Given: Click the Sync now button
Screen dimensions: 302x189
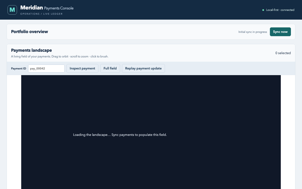Looking at the screenshot, I should point(280,32).
